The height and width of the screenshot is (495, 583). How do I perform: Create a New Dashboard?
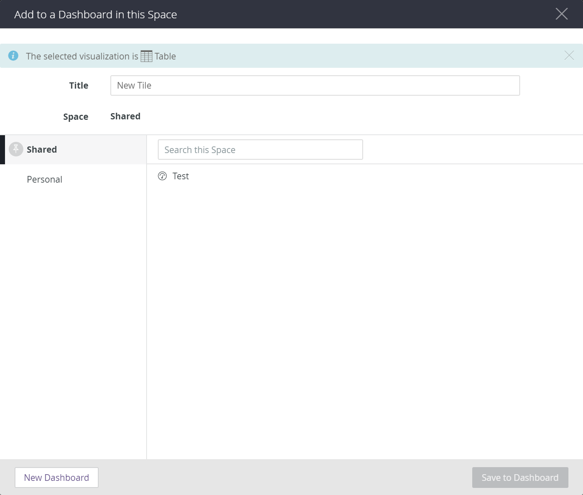tap(57, 478)
